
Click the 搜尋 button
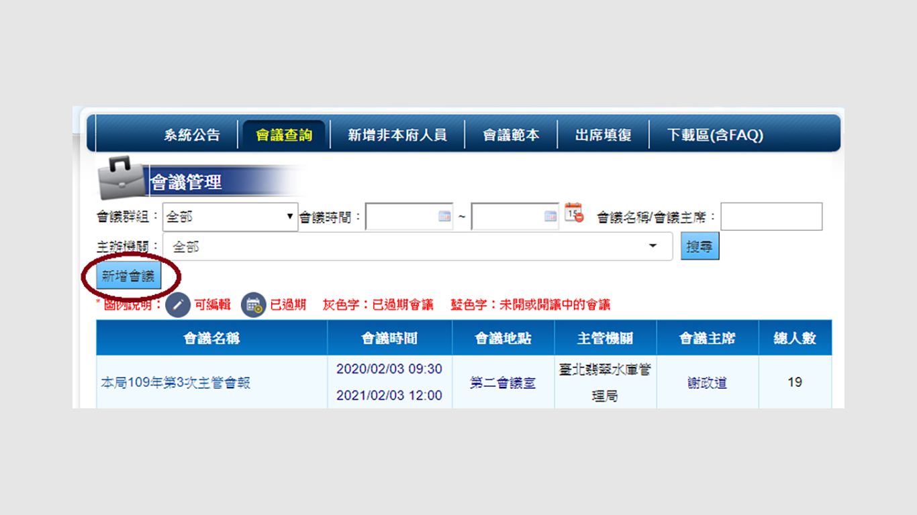click(x=699, y=247)
